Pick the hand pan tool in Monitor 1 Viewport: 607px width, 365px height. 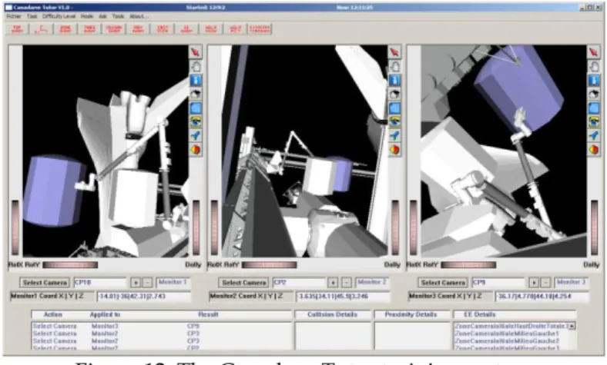(196, 66)
